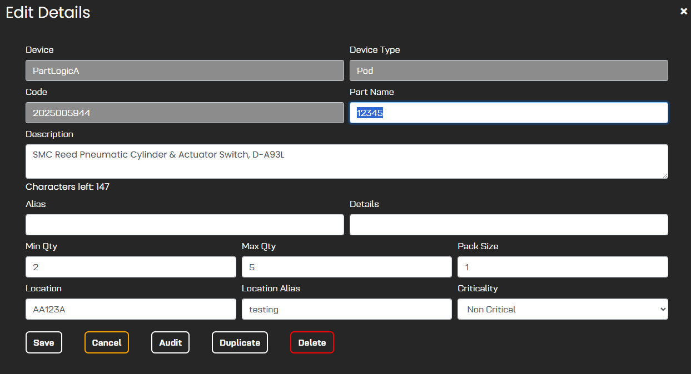Click the empty Alias input field
The height and width of the screenshot is (374, 691).
(185, 225)
